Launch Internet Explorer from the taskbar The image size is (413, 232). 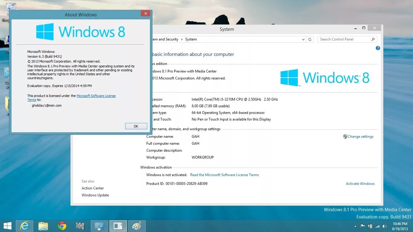[x=24, y=226]
